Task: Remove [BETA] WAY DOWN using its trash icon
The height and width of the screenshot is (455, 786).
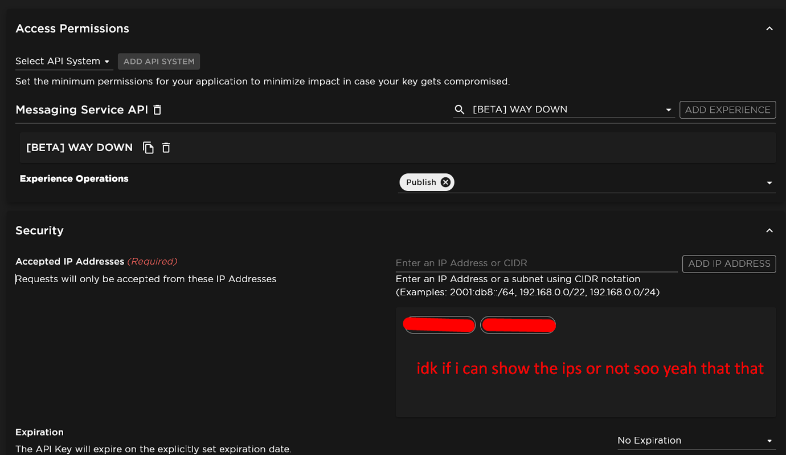Action: (x=166, y=147)
